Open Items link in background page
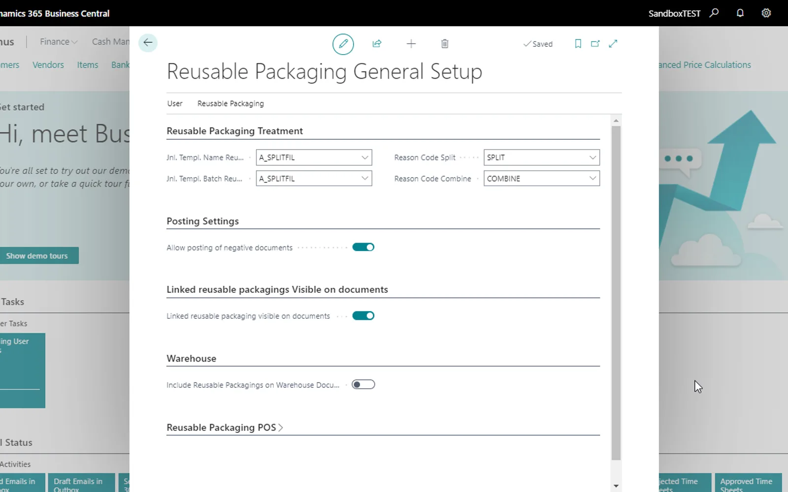The image size is (788, 492). tap(88, 65)
